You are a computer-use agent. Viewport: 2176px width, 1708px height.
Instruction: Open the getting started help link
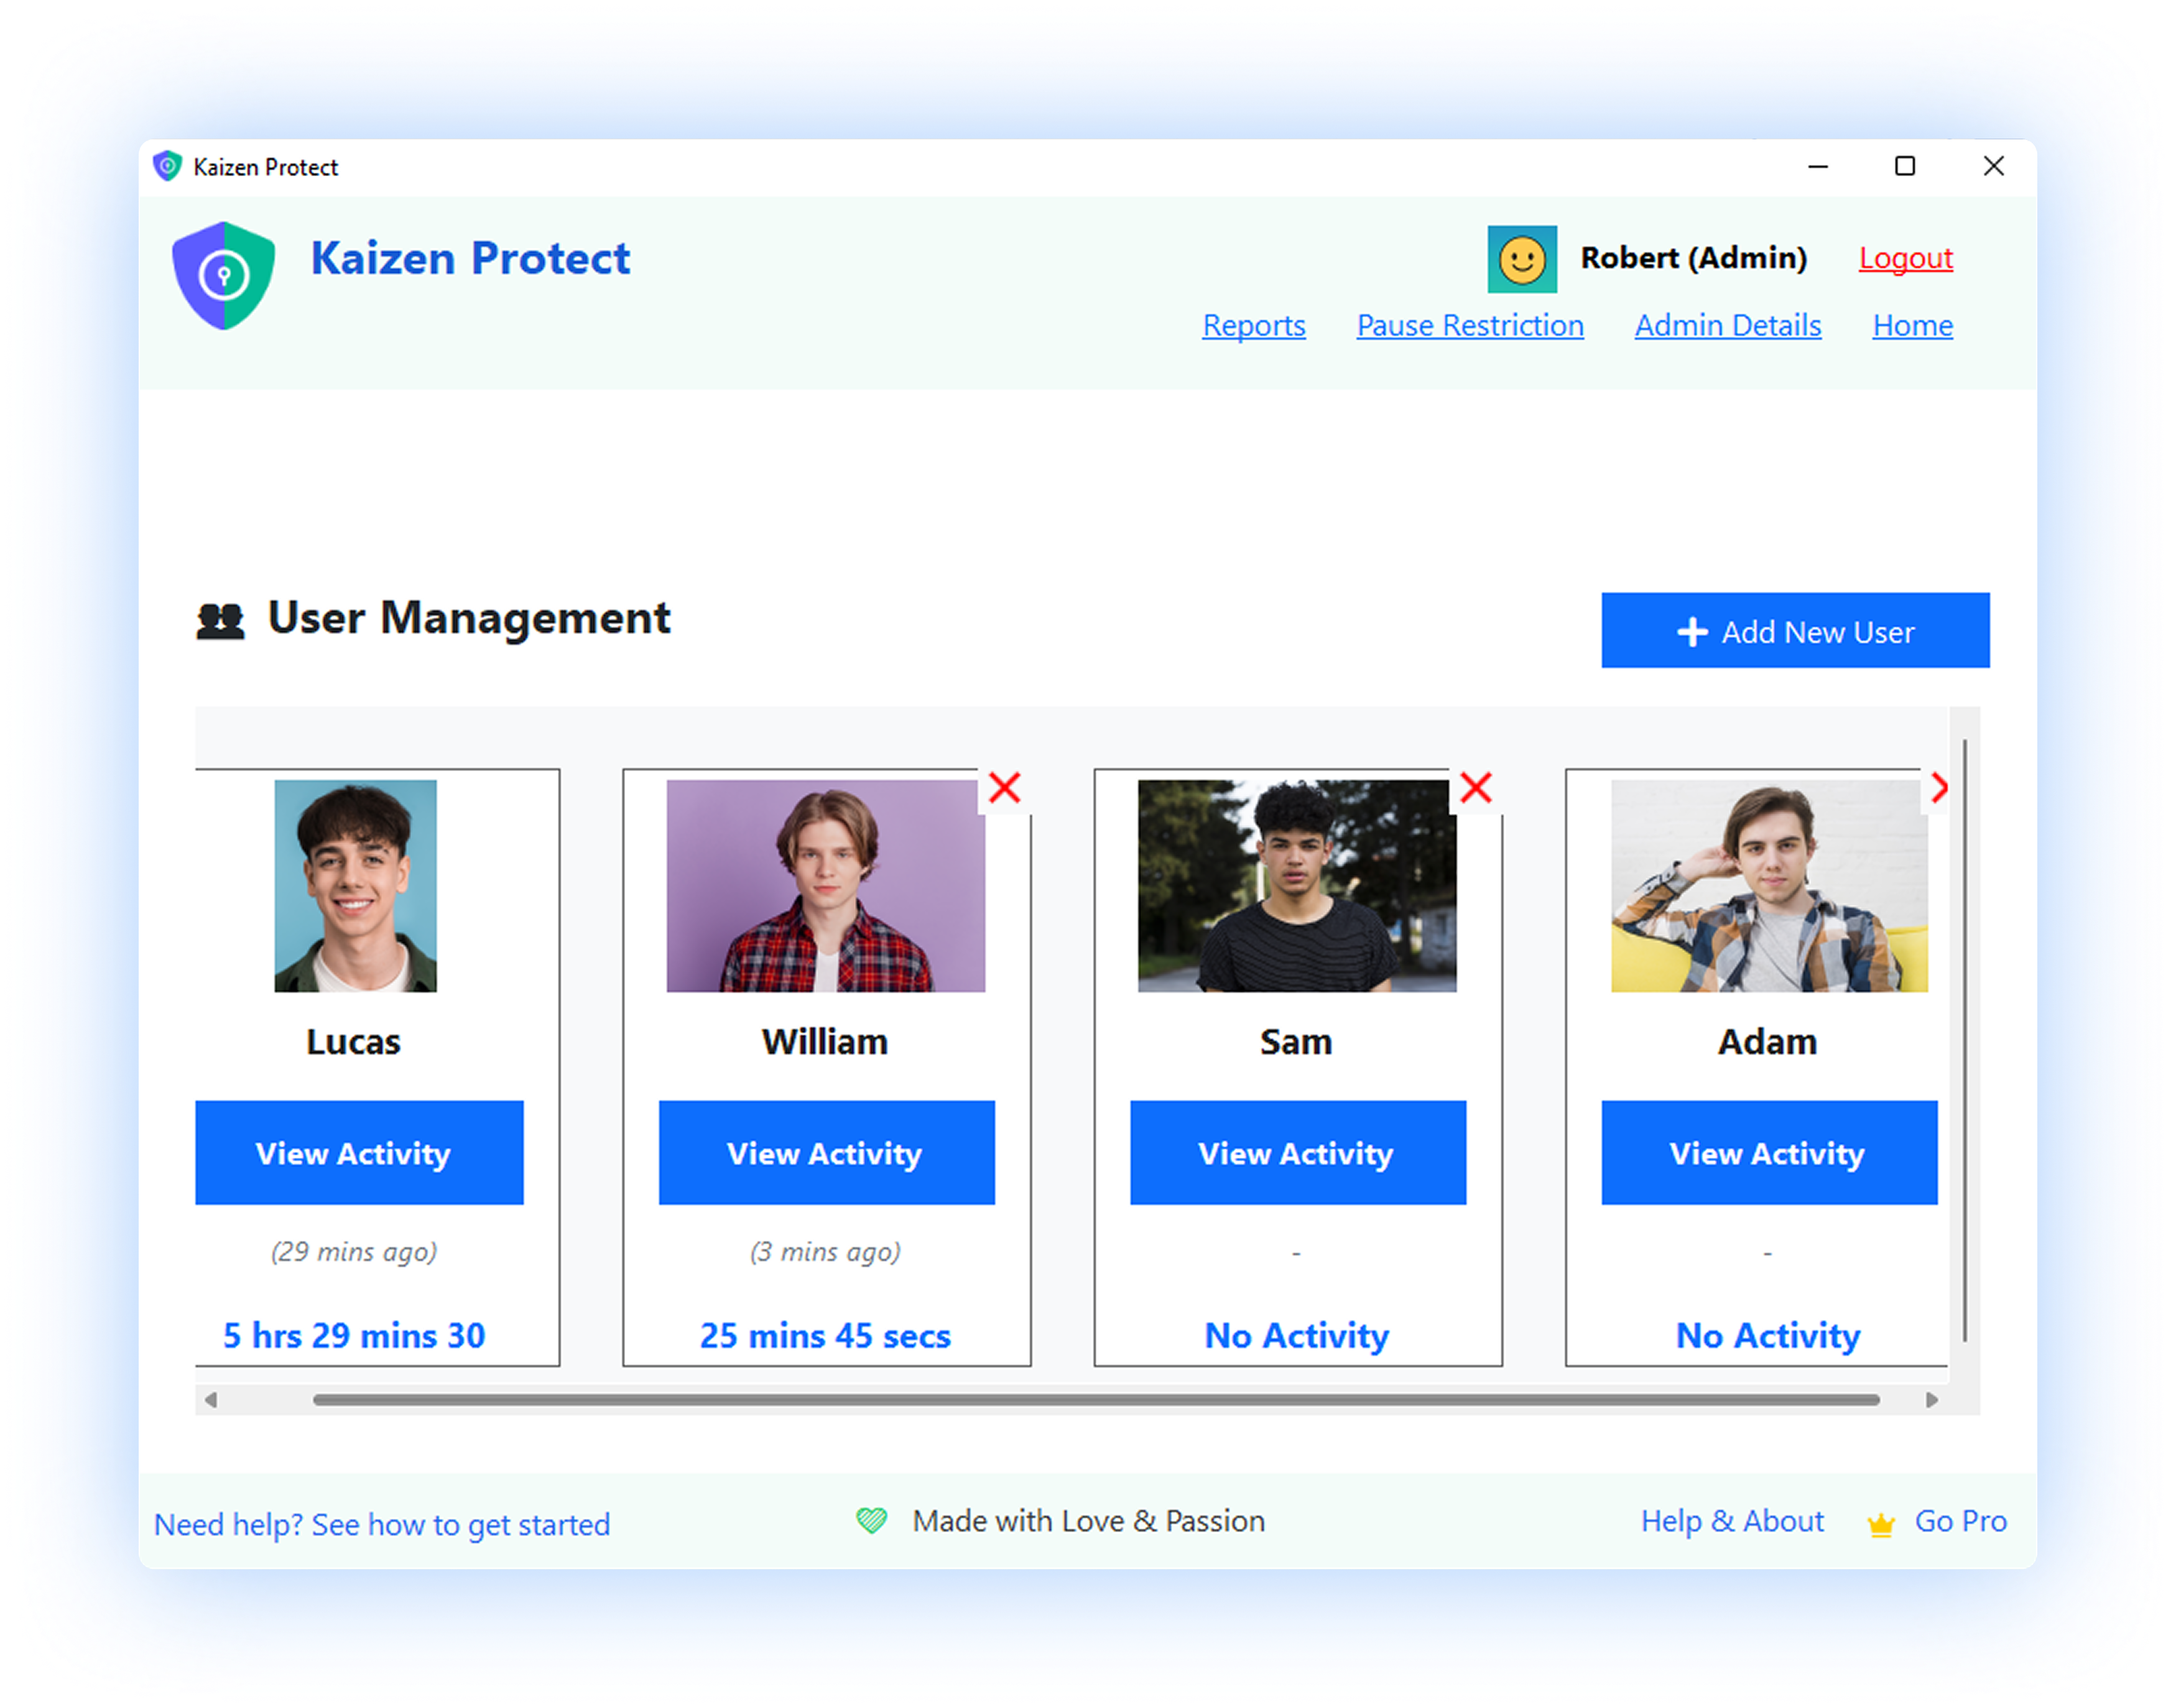coord(382,1524)
